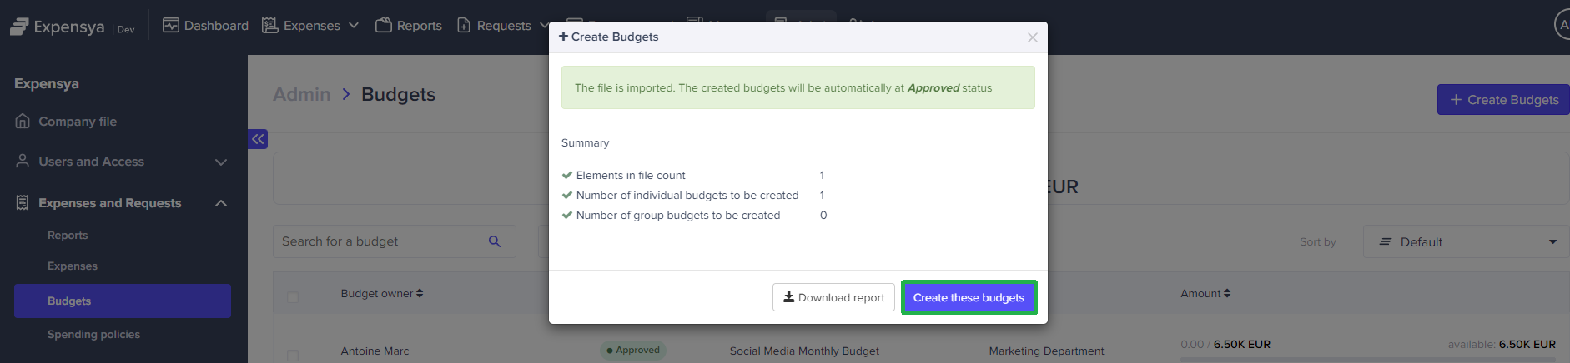The width and height of the screenshot is (1570, 363).
Task: Click the Expensya logo icon
Action: coord(19,27)
